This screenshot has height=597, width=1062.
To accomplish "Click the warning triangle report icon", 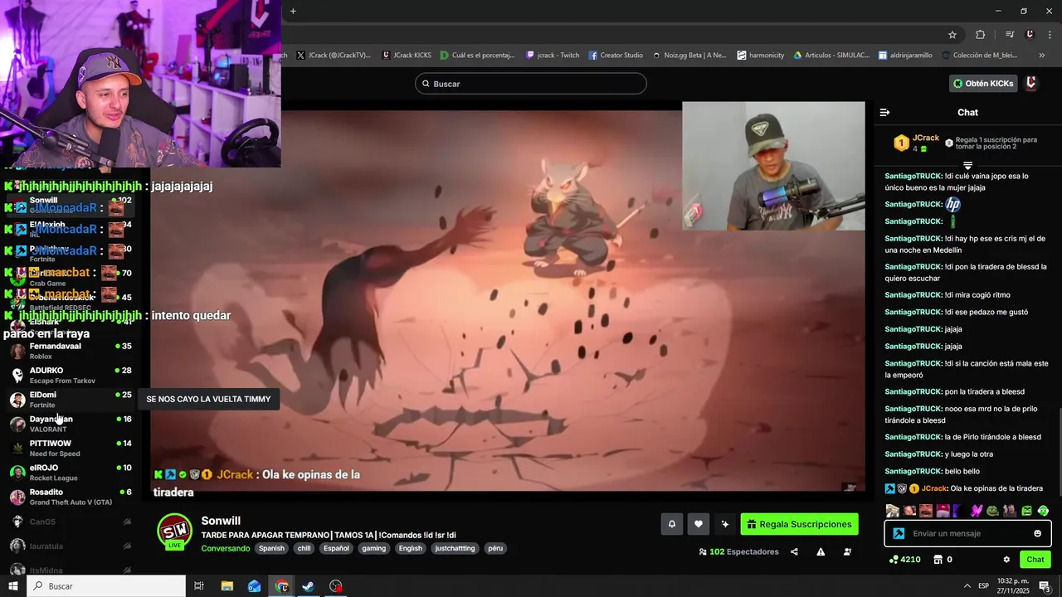I will coord(821,551).
